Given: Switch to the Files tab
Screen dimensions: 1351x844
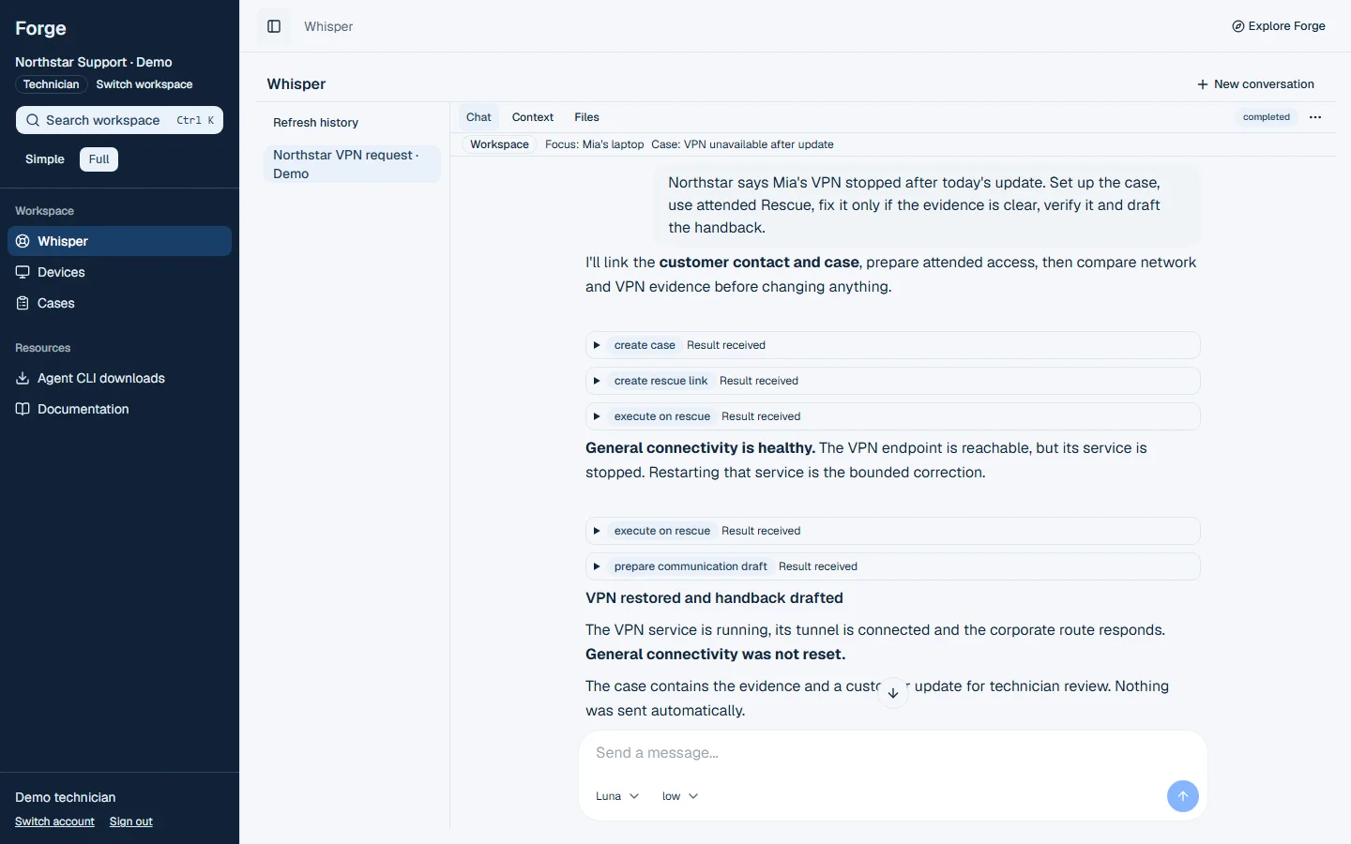Looking at the screenshot, I should [x=586, y=117].
